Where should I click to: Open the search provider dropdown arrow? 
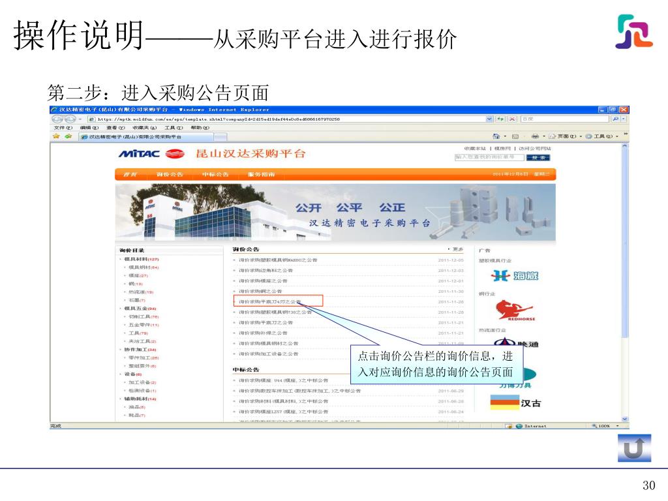(x=624, y=119)
